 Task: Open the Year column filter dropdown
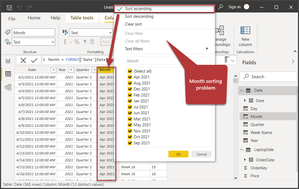(x=71, y=70)
